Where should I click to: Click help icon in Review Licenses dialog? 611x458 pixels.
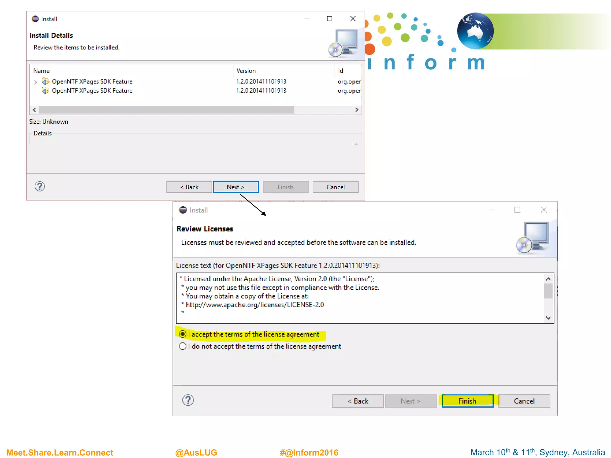[188, 400]
